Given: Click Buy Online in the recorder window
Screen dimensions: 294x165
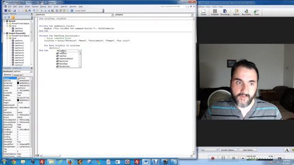Looking at the screenshot, I should pyautogui.click(x=246, y=12).
